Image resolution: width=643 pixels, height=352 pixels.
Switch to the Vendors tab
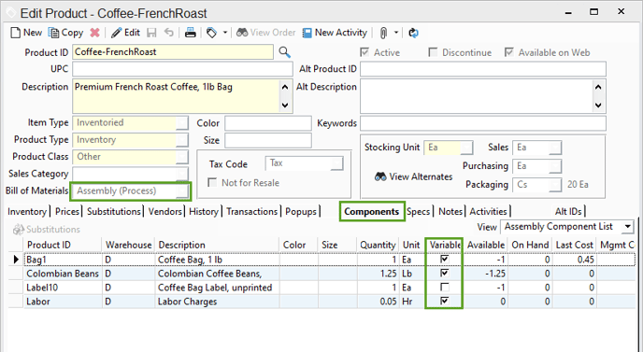[164, 211]
